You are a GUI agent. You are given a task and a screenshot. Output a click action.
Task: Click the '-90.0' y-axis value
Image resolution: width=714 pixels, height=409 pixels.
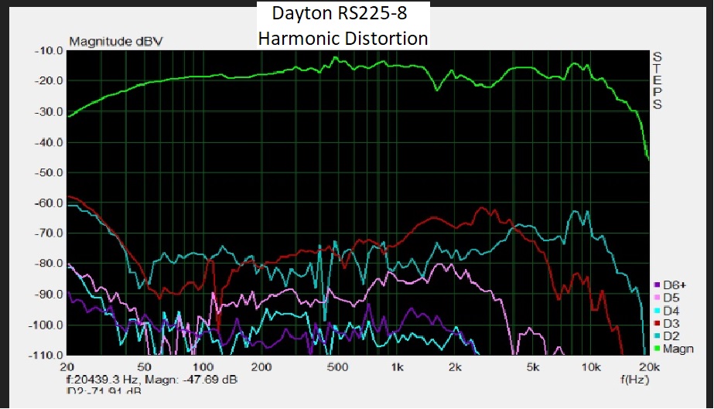(x=48, y=295)
